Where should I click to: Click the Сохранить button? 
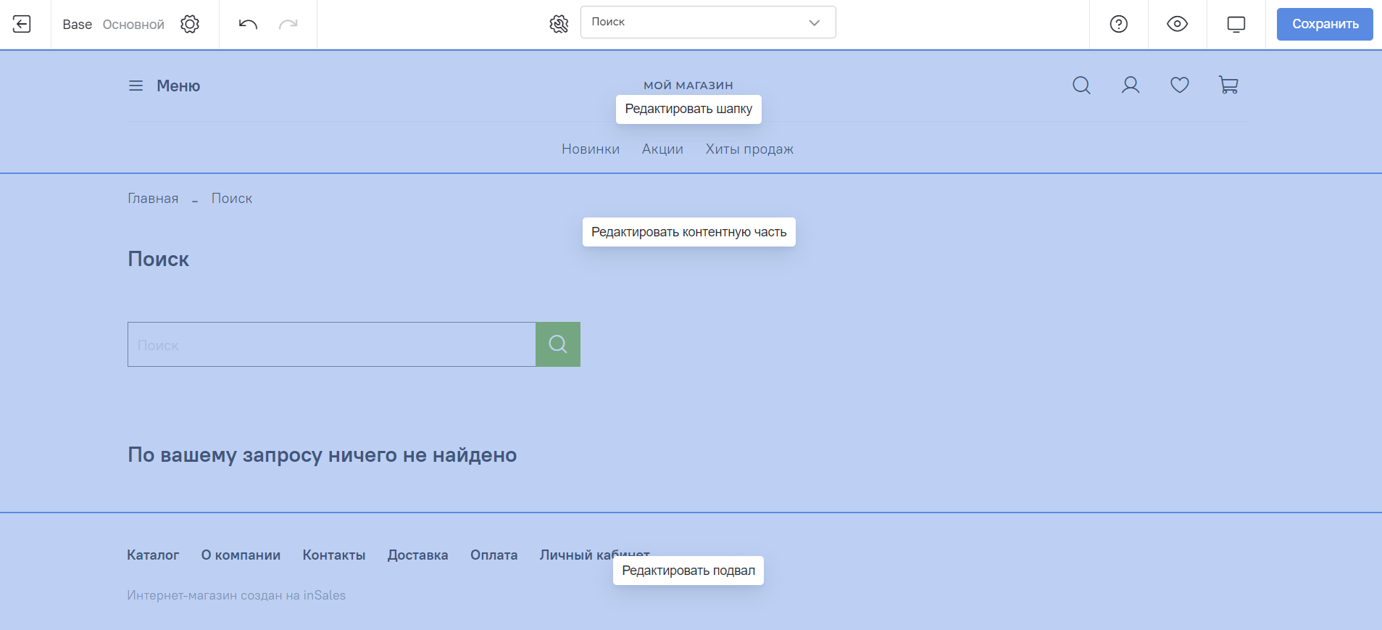[1325, 24]
